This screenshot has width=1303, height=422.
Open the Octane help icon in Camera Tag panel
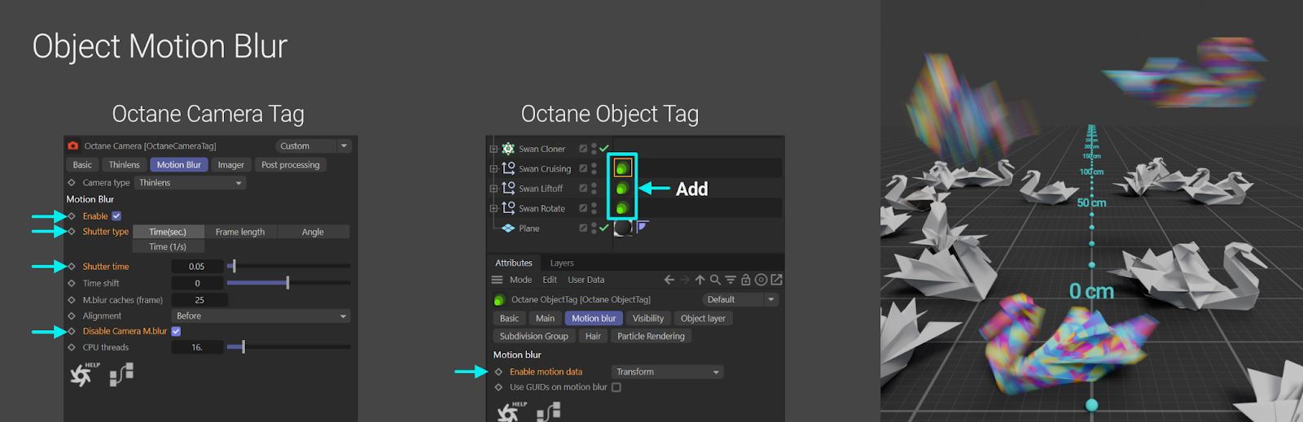pyautogui.click(x=82, y=374)
